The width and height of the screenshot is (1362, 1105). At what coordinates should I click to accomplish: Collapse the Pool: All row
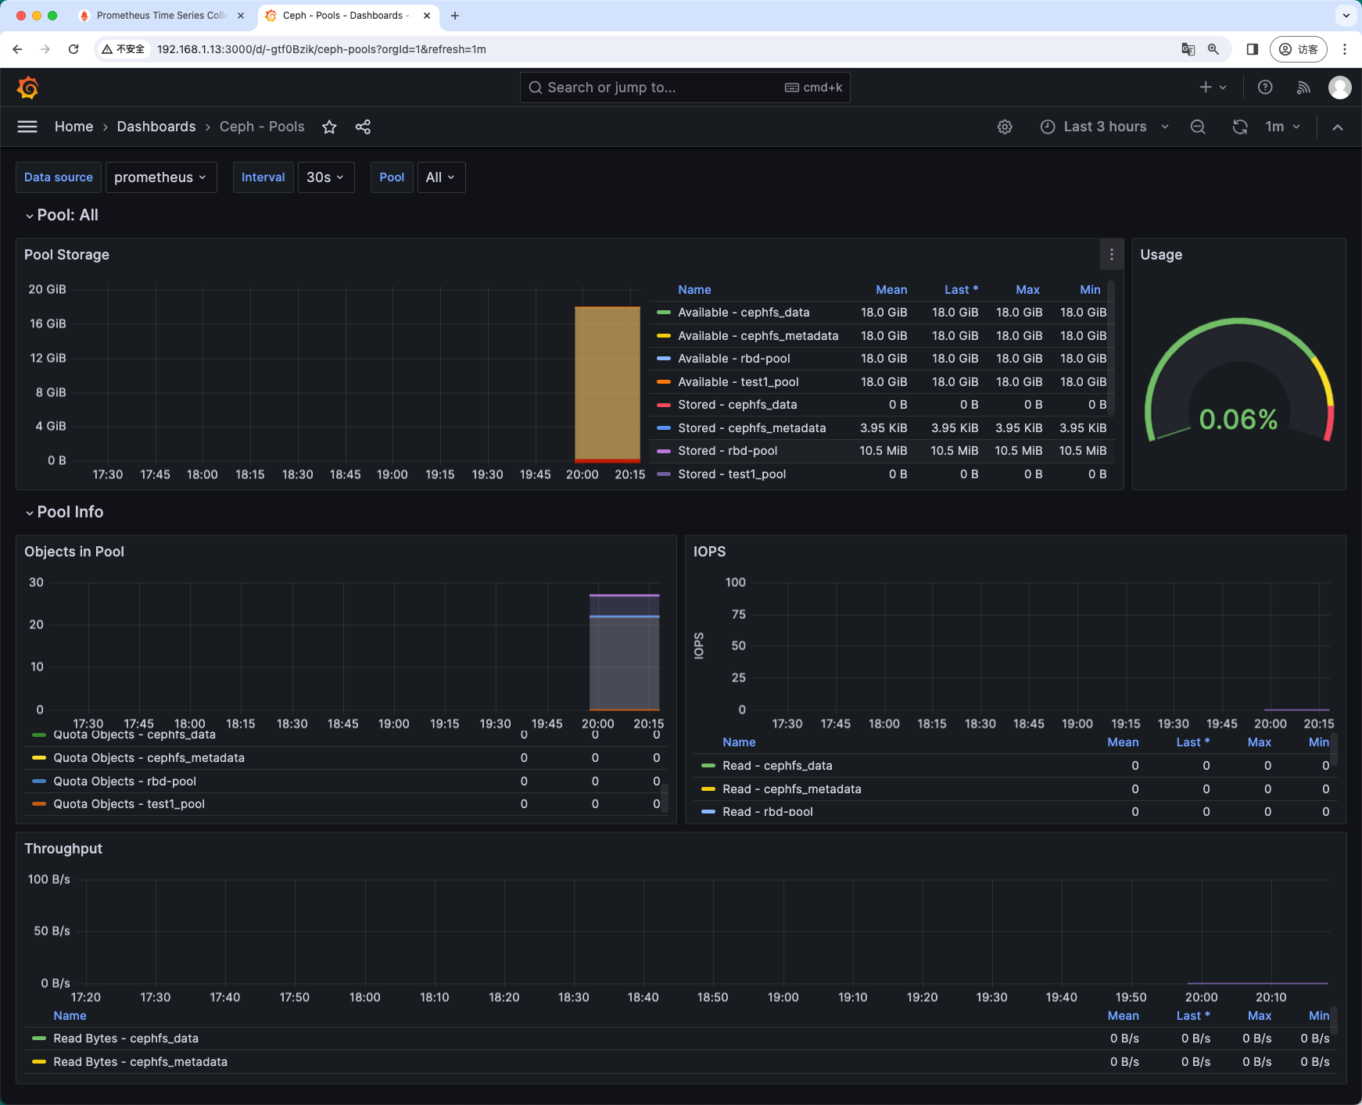coord(62,215)
